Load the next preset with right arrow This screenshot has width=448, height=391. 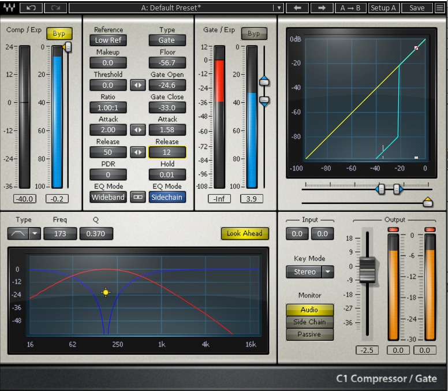(322, 8)
